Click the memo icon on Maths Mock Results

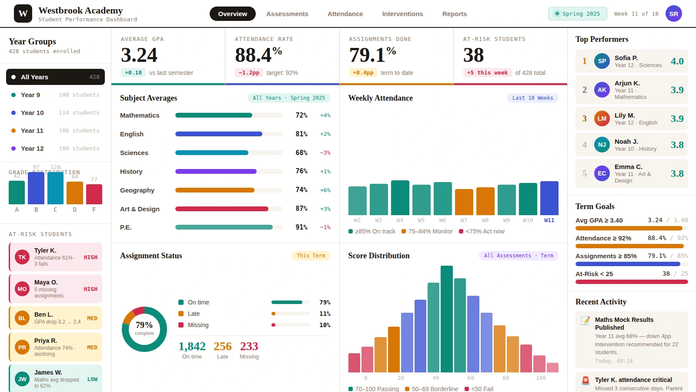[585, 321]
